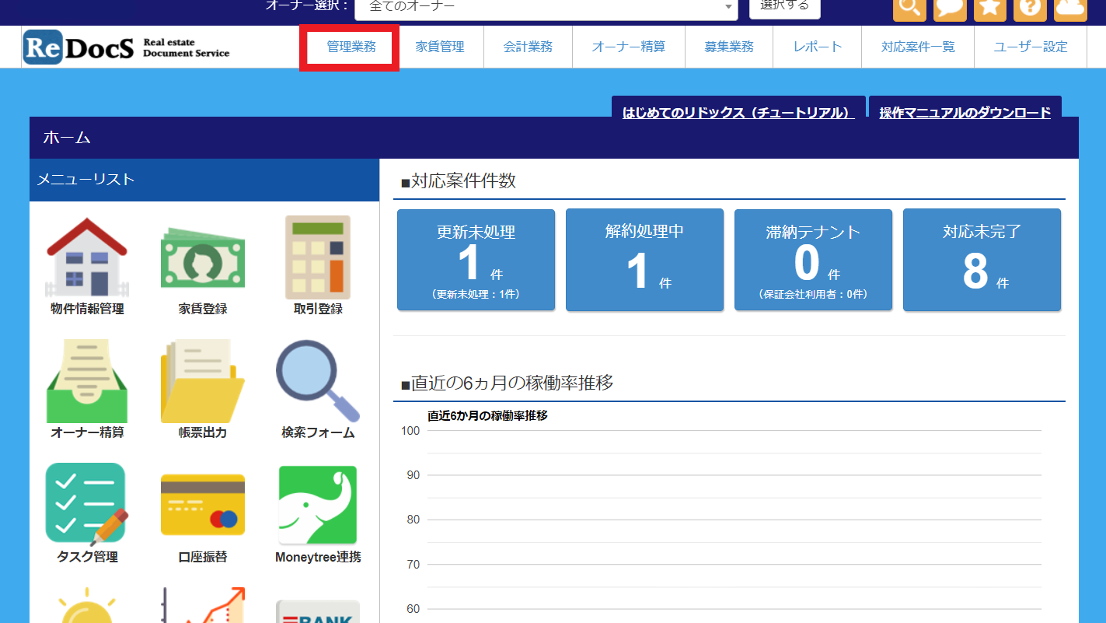Image resolution: width=1106 pixels, height=623 pixels.
Task: Open the はじめてのリドックス tutorial link
Action: (738, 112)
